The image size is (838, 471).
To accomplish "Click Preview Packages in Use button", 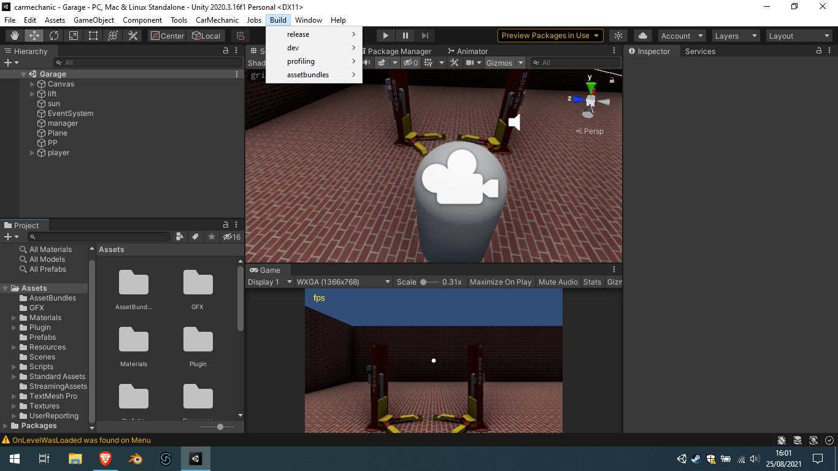I will click(550, 36).
